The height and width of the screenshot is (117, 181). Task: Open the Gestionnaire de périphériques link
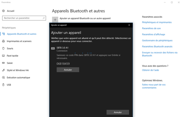[x=157, y=40]
